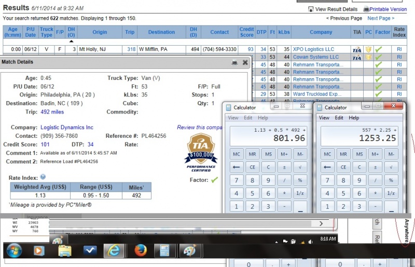This screenshot has height=267, width=415.
Task: Click Credit Score 101 link
Action: pyautogui.click(x=45, y=145)
